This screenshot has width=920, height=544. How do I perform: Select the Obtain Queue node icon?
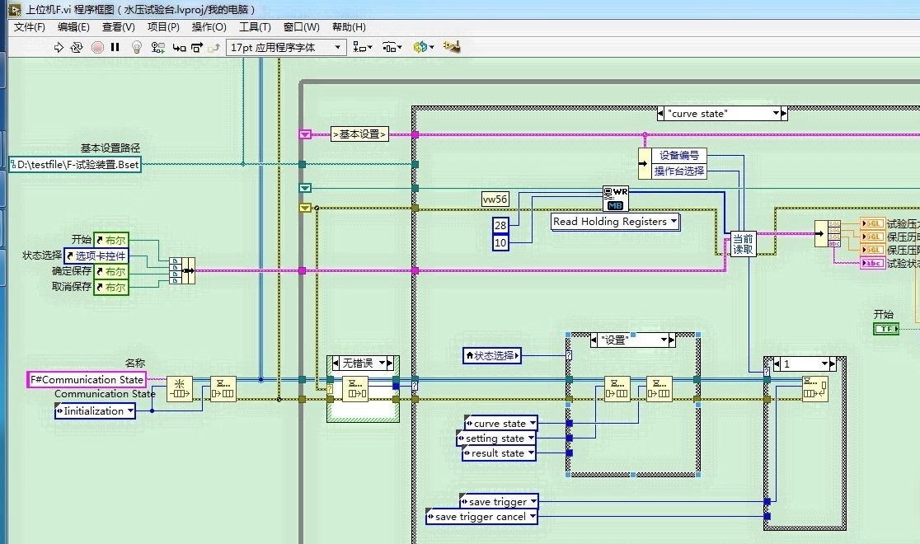180,388
